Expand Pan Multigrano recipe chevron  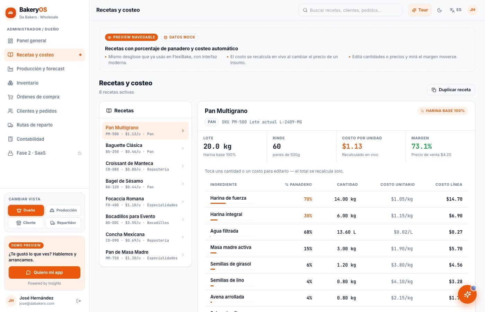click(183, 131)
